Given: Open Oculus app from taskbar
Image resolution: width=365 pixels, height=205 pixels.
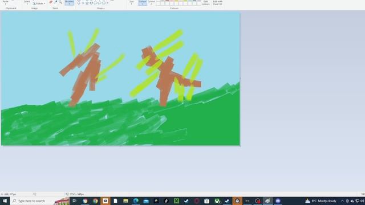Looking at the screenshot, I should [106, 201].
